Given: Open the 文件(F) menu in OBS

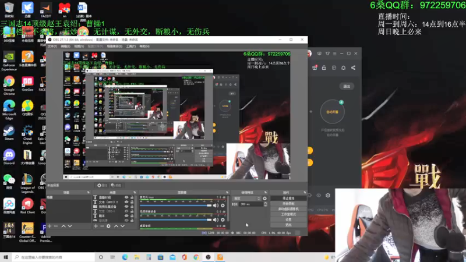Looking at the screenshot, I should pyautogui.click(x=52, y=47).
